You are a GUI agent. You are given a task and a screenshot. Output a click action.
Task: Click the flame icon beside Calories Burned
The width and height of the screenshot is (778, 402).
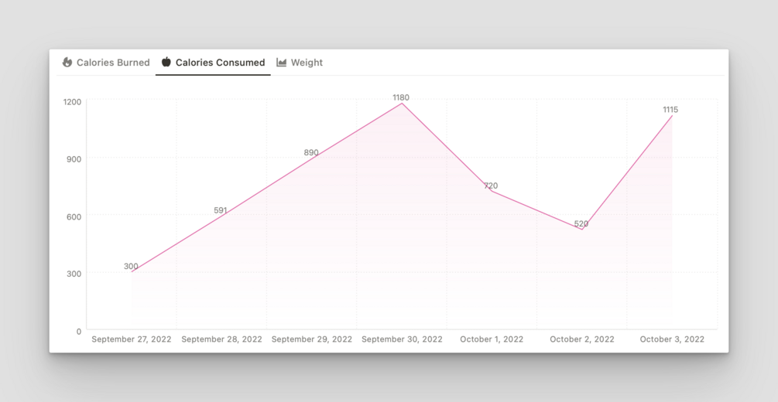(x=67, y=62)
